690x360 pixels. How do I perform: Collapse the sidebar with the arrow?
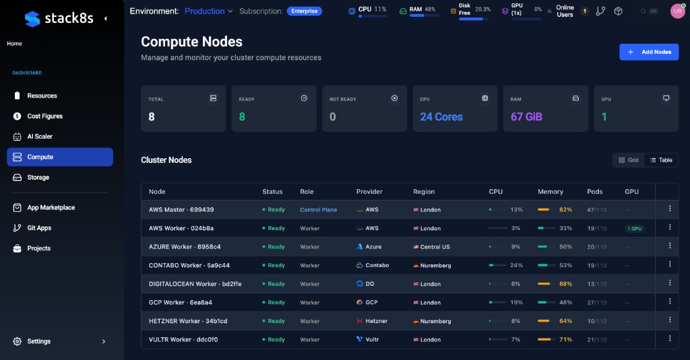pos(105,18)
